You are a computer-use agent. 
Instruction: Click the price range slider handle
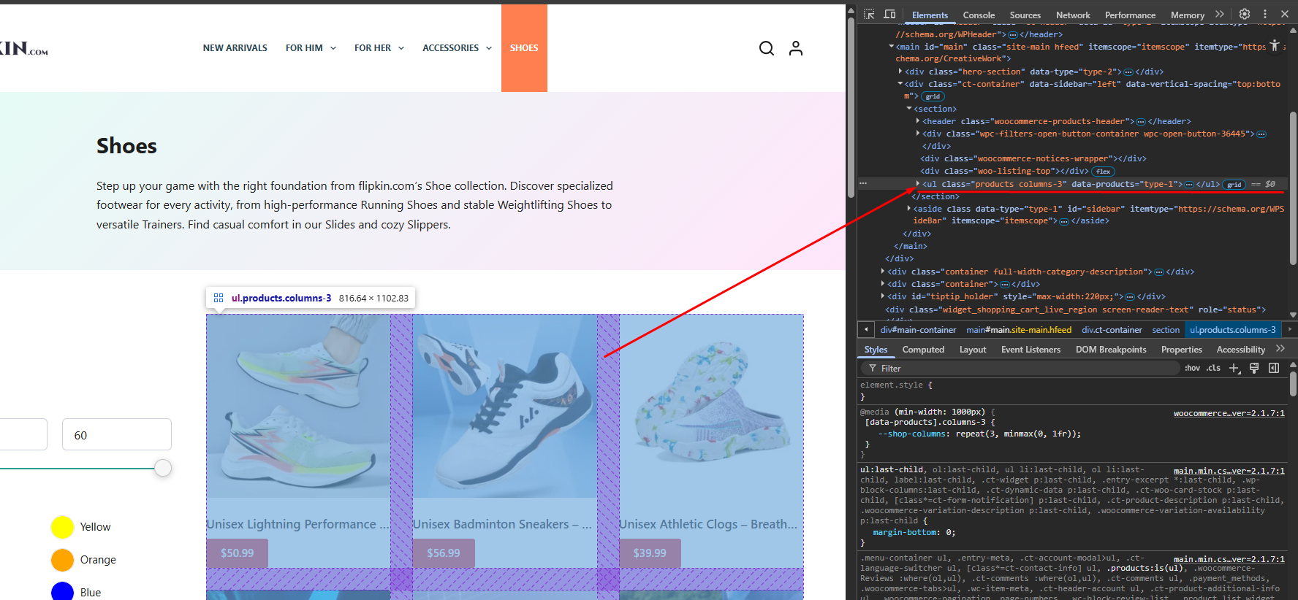tap(163, 468)
